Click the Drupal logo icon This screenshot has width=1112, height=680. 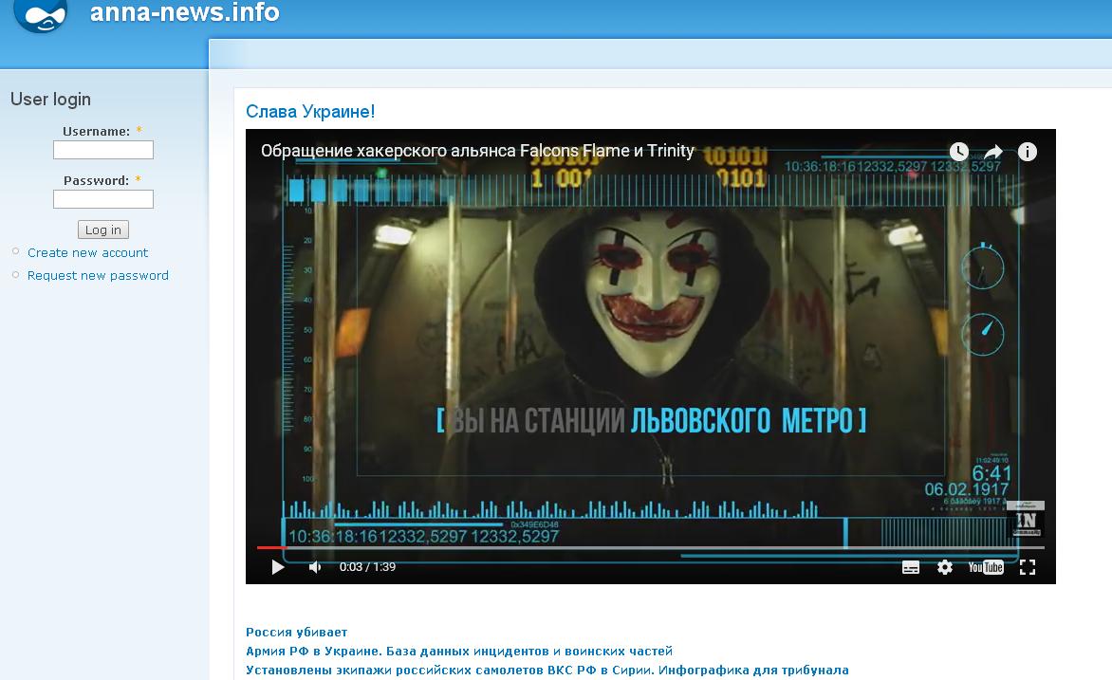click(x=41, y=14)
